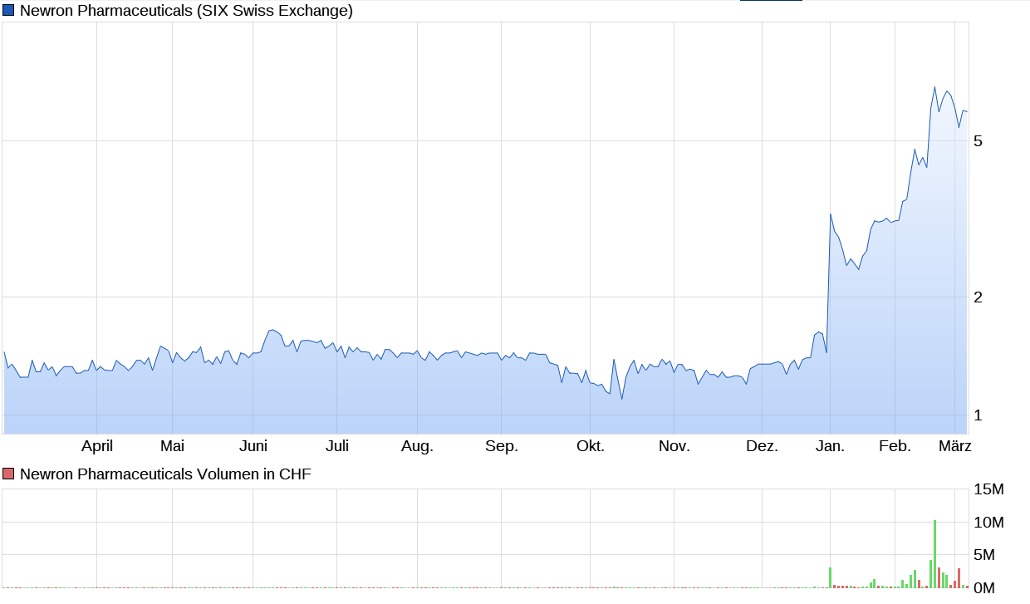Click the Newron Pharmaceuticals Volumen in CHF label
This screenshot has height=604, width=1030.
click(165, 474)
